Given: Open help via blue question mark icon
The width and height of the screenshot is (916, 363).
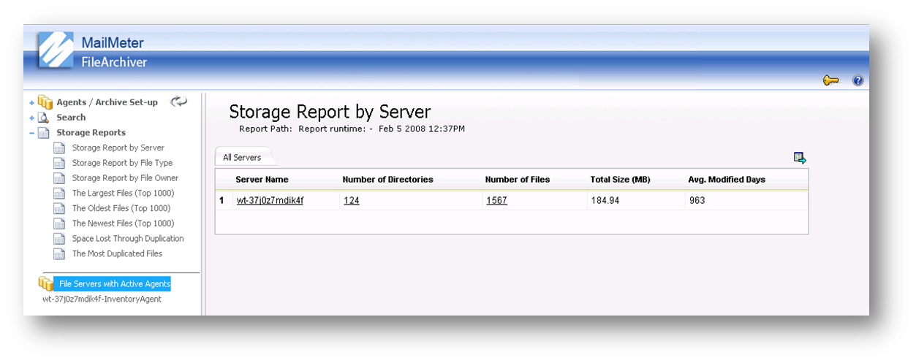Looking at the screenshot, I should pos(858,80).
